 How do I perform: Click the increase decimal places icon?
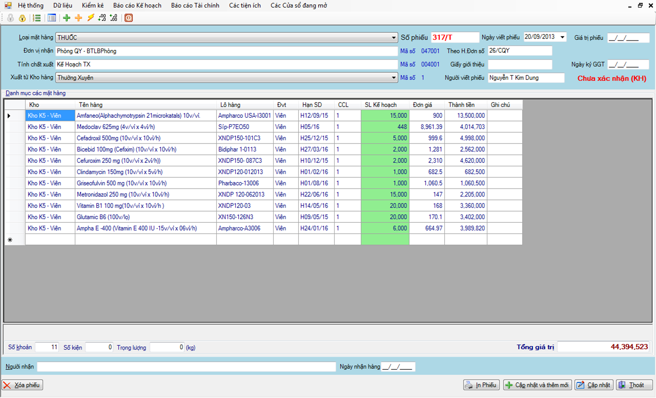point(102,18)
